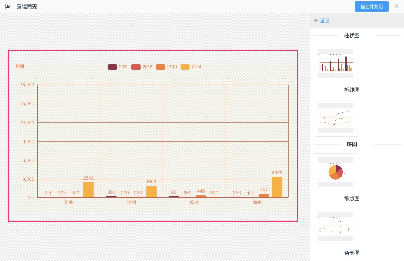Toggle the 2012 legend series
Image resolution: width=404 pixels, height=261 pixels.
click(142, 67)
